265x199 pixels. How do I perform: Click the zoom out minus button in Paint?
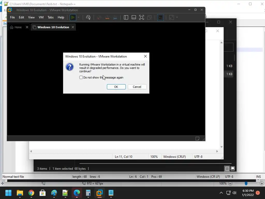tap(230, 183)
